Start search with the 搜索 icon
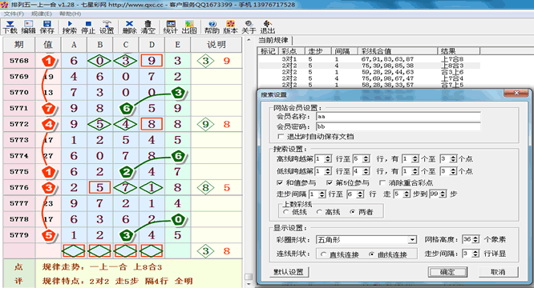This screenshot has width=534, height=288. [x=70, y=27]
